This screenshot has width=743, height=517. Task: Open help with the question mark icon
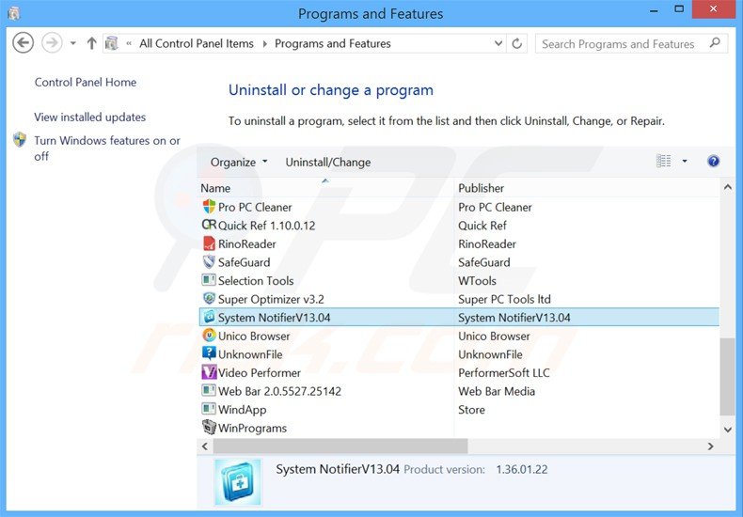(x=713, y=162)
